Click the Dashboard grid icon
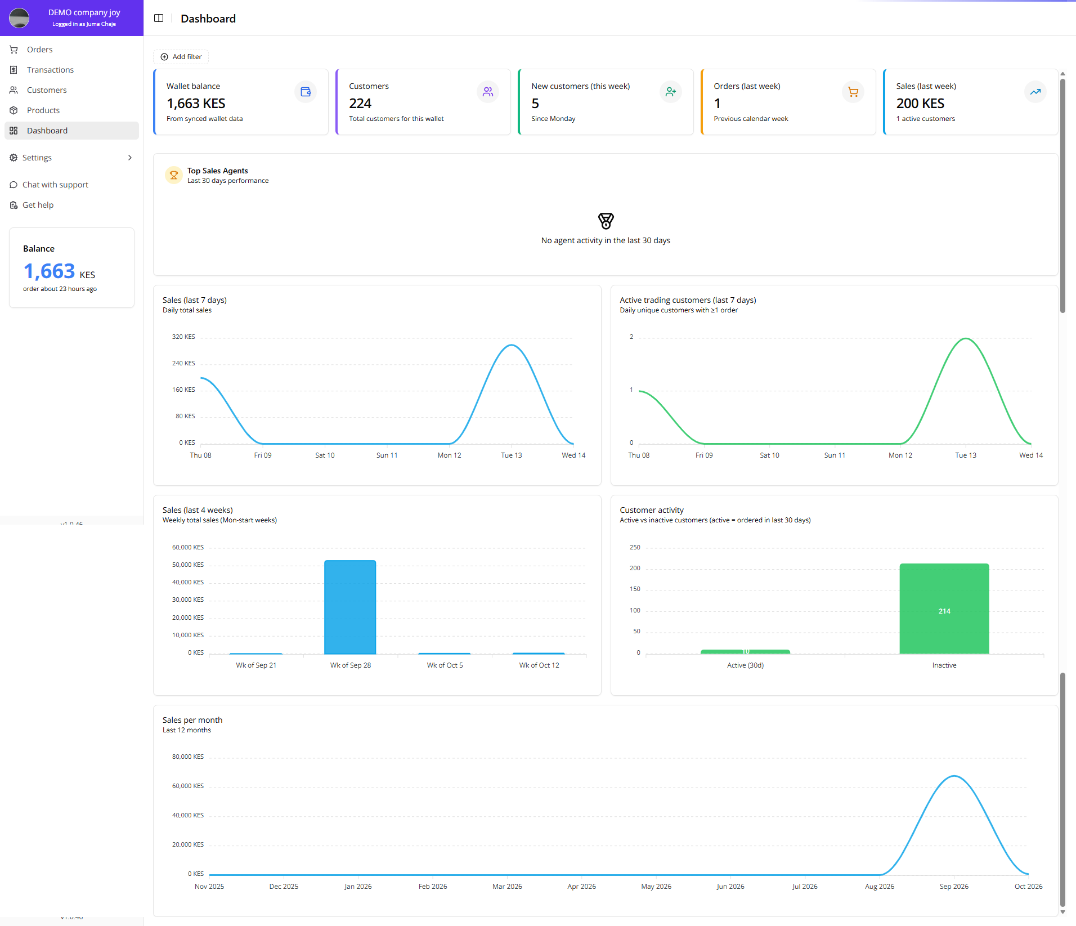This screenshot has height=926, width=1076. click(14, 131)
